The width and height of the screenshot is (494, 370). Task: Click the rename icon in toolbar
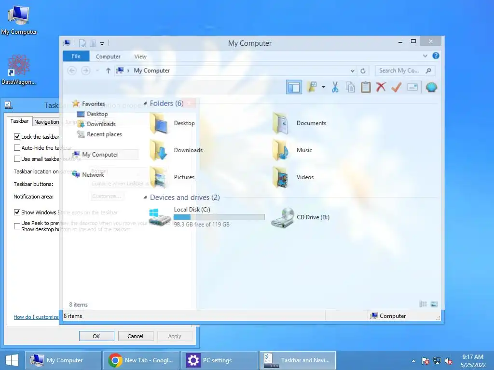coord(412,87)
